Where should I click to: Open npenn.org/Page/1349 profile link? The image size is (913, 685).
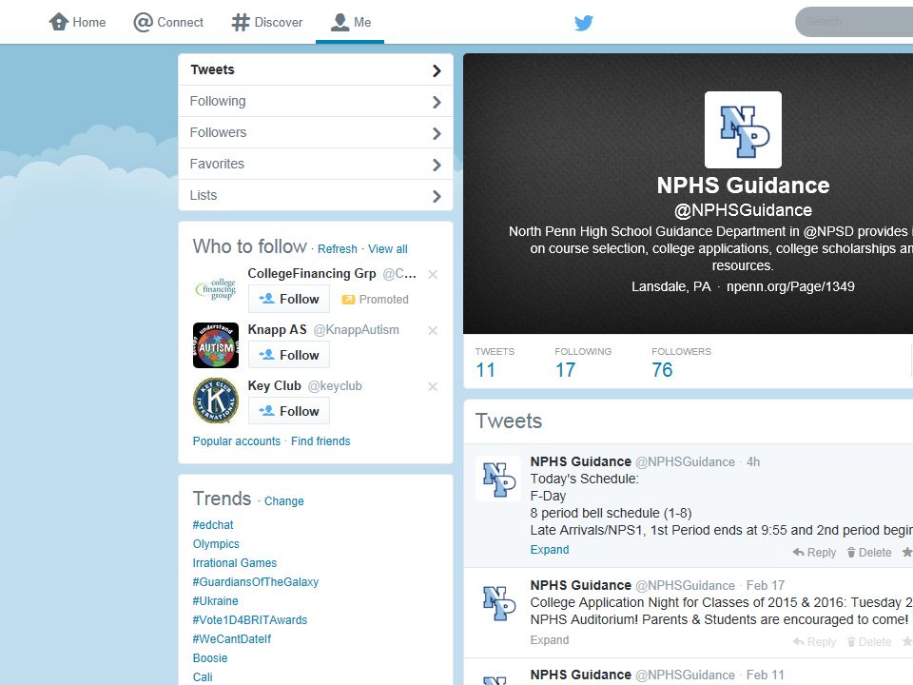coord(790,286)
